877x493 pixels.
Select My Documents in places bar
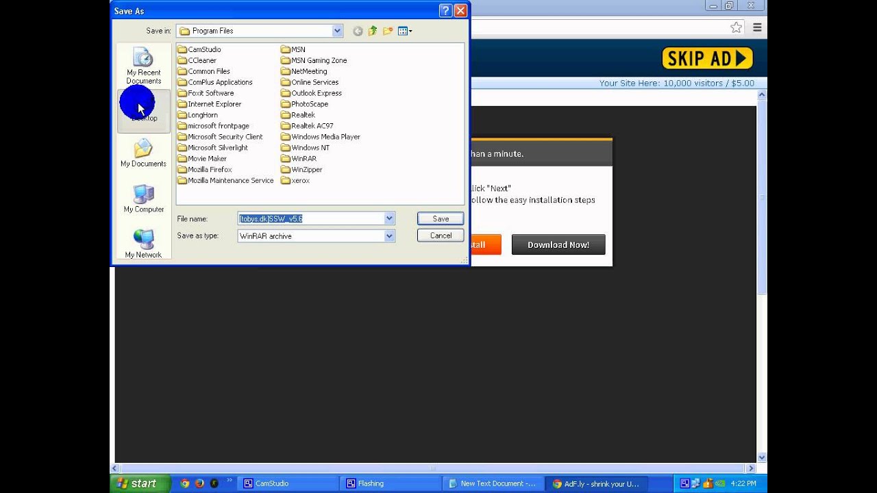(143, 153)
